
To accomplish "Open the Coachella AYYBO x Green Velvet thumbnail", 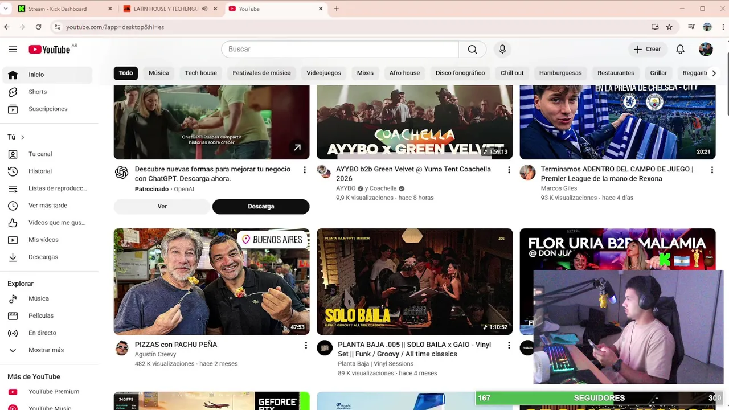I will click(x=415, y=122).
